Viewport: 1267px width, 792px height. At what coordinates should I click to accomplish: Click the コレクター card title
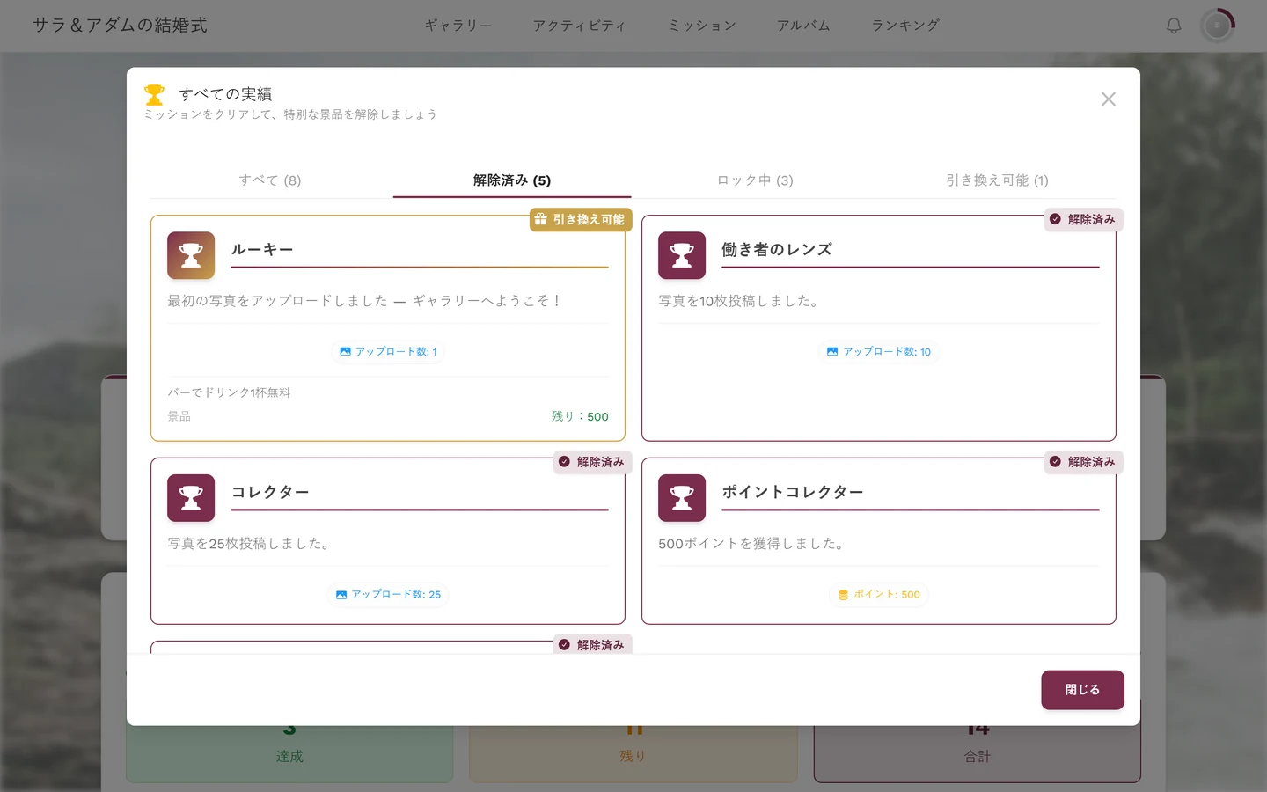click(270, 493)
